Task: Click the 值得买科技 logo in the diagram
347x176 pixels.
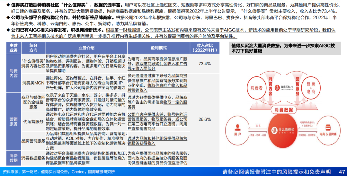Action: point(284,88)
